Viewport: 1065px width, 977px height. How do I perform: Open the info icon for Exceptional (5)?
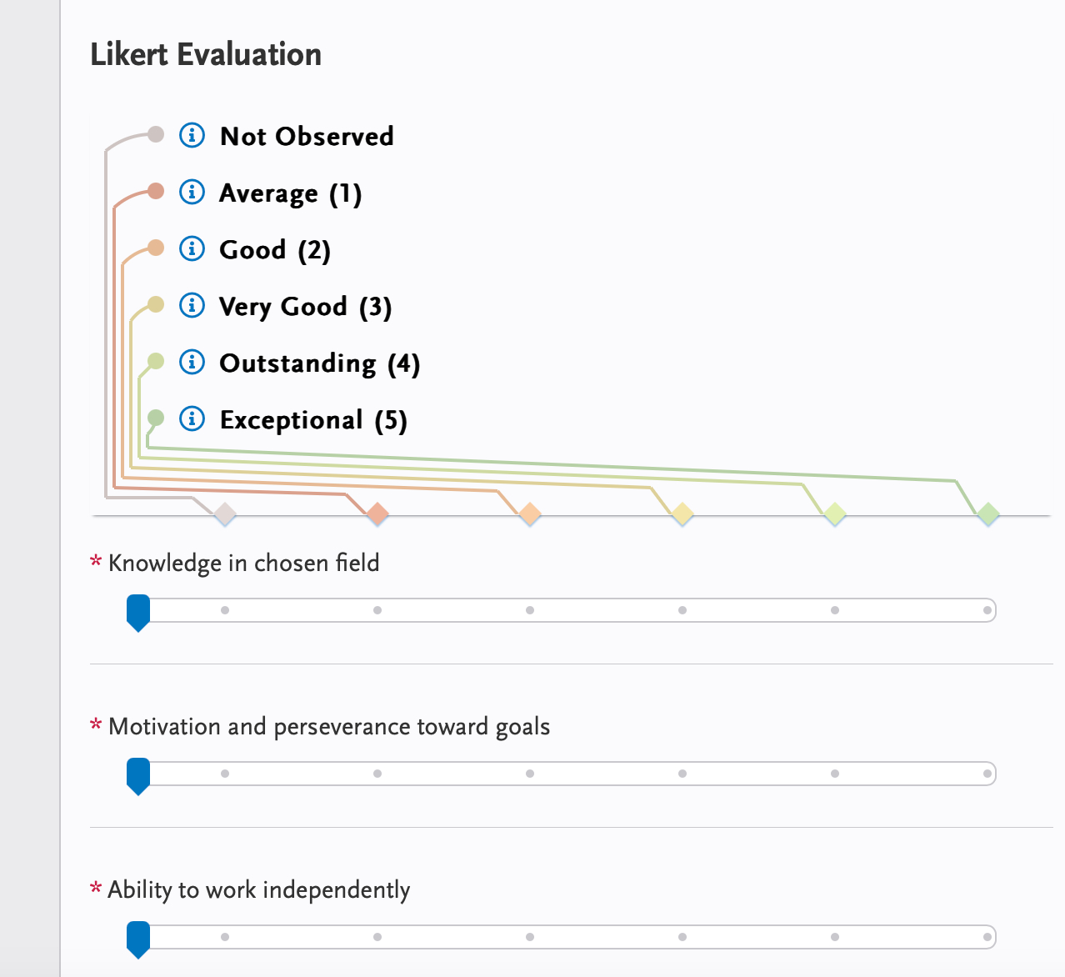point(192,418)
